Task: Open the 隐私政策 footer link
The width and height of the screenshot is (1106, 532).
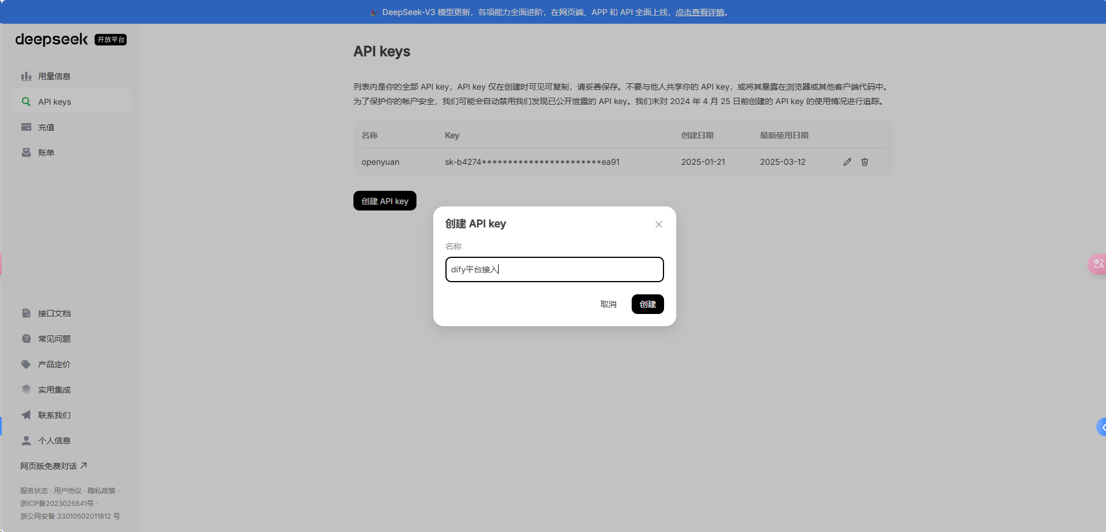Action: (x=101, y=491)
